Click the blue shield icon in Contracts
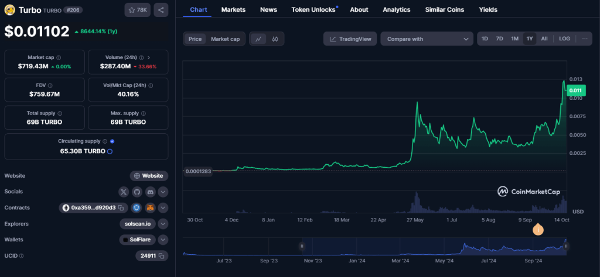Screen dimensions: 600x277 click(x=137, y=208)
